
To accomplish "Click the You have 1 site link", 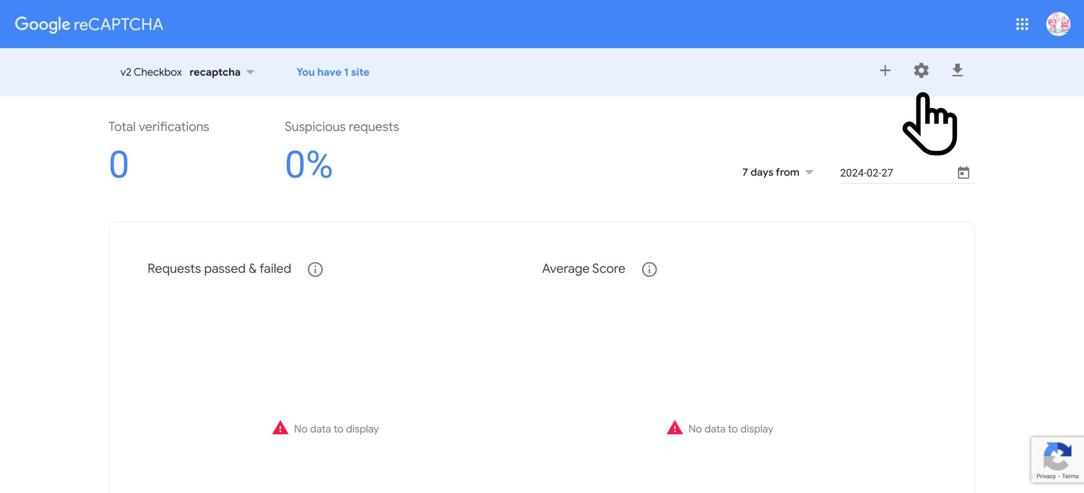I will [x=333, y=72].
